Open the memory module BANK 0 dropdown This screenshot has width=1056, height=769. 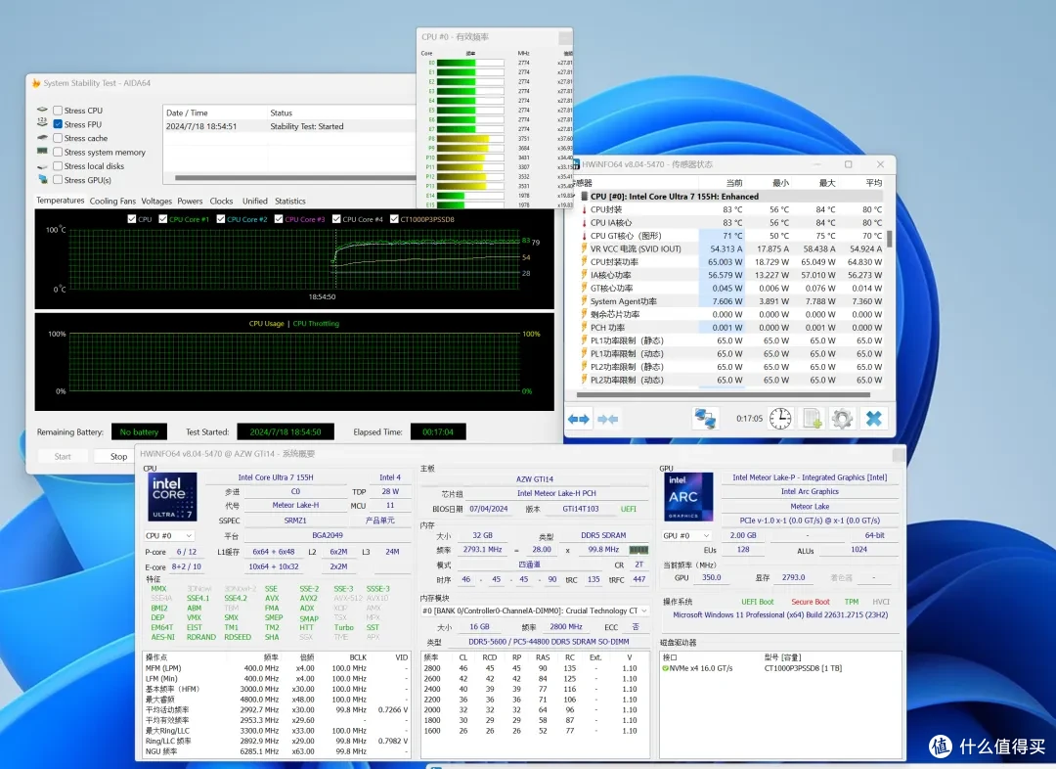coord(536,611)
